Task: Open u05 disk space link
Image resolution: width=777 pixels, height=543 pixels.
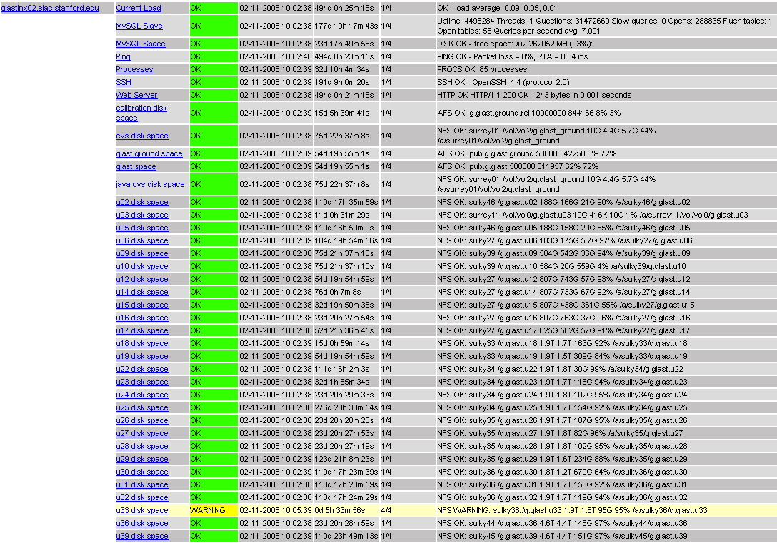Action: click(x=142, y=228)
